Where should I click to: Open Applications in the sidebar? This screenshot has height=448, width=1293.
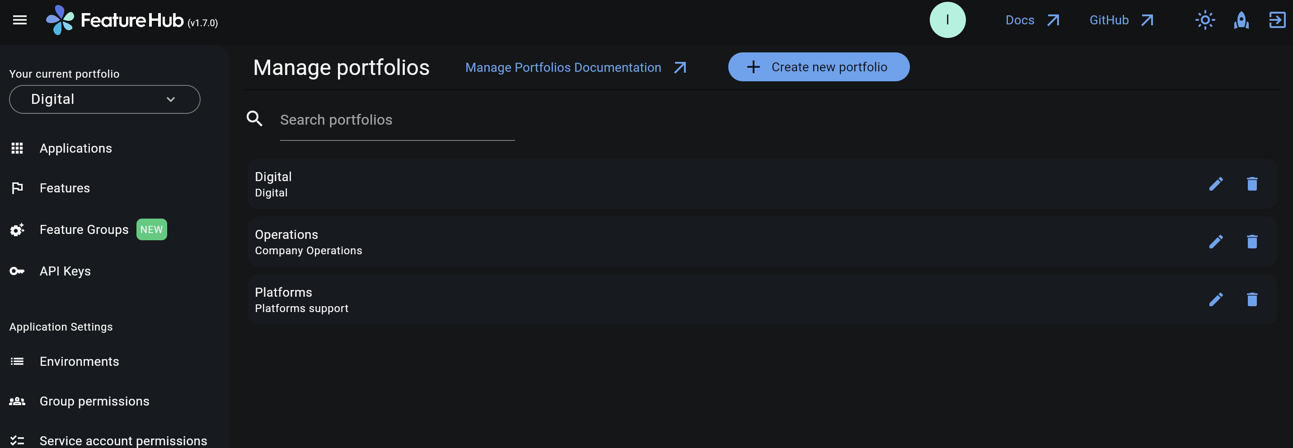click(75, 149)
